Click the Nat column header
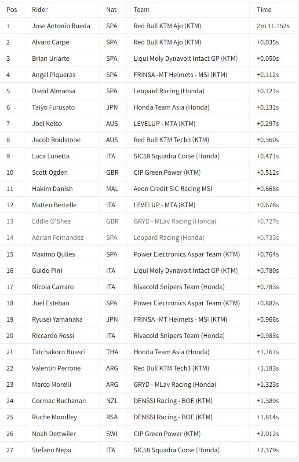The width and height of the screenshot is (299, 462). click(111, 10)
